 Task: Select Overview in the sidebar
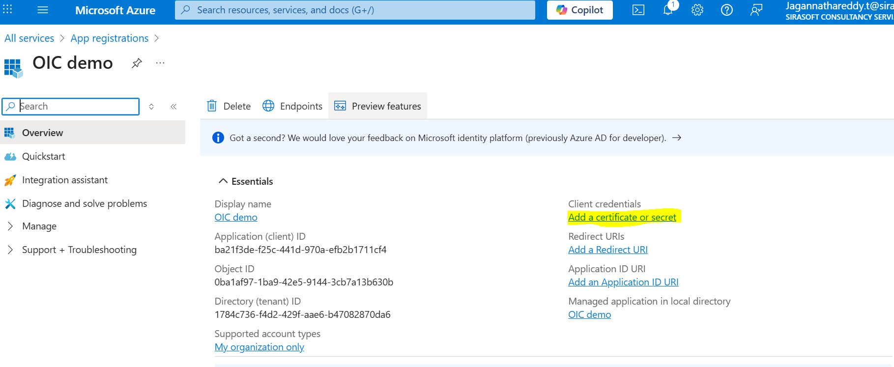tap(92, 133)
